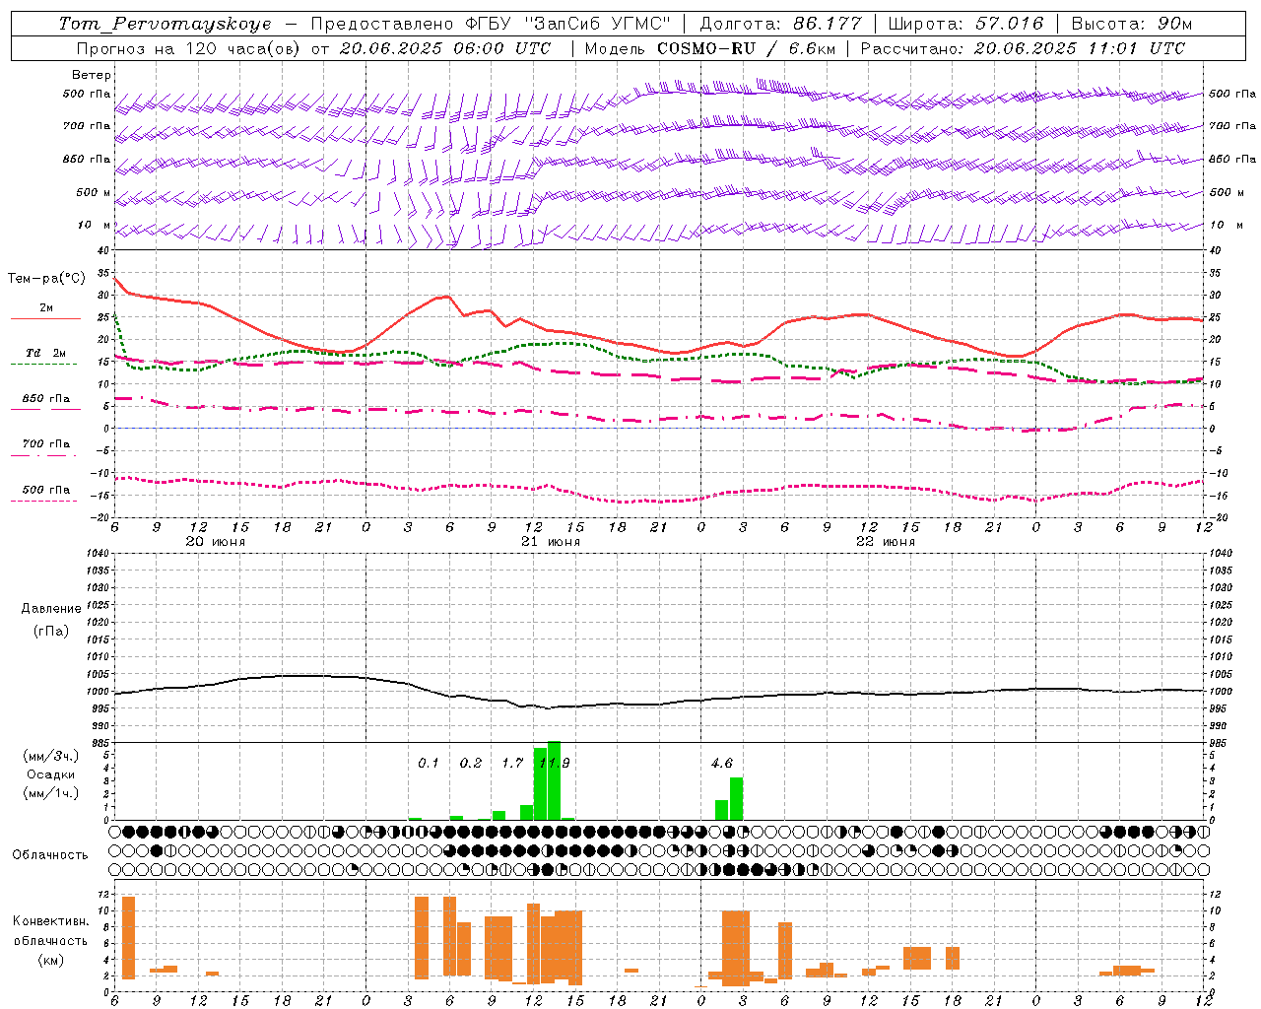Click the 0.2 precipitation total value
Image resolution: width=1261 pixels, height=1009 pixels.
tap(471, 763)
